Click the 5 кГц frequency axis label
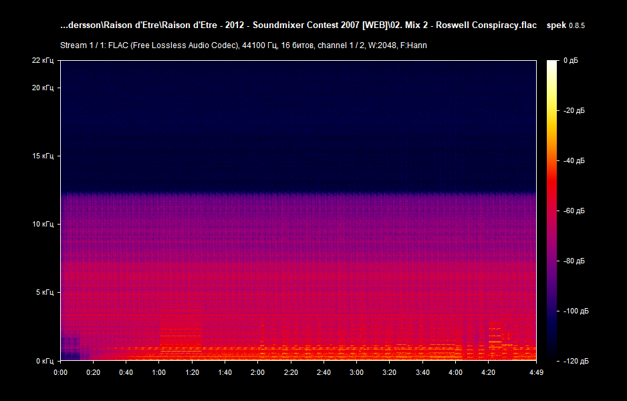This screenshot has width=627, height=401. click(44, 292)
